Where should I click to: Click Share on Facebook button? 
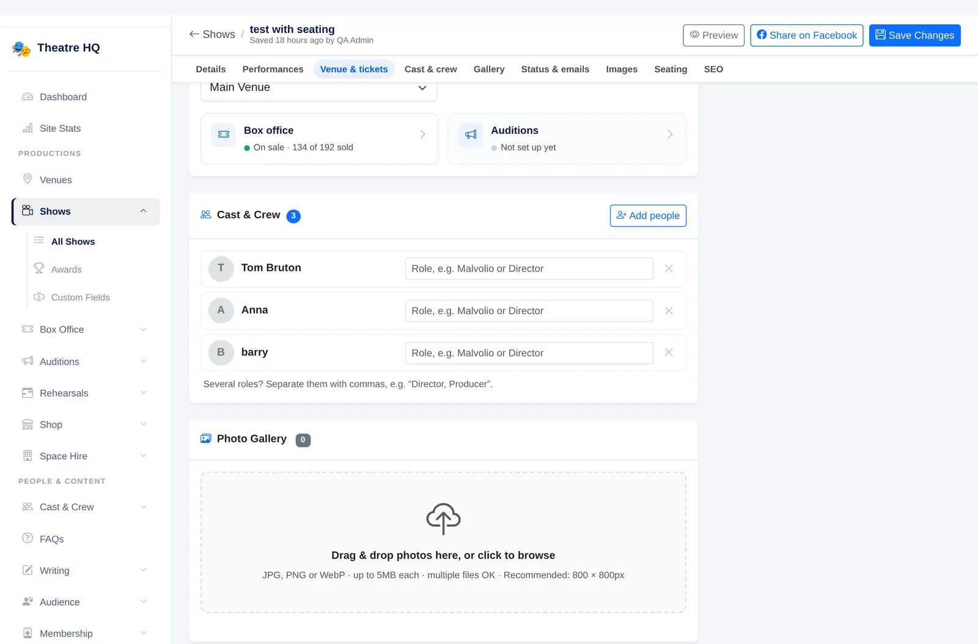point(807,35)
